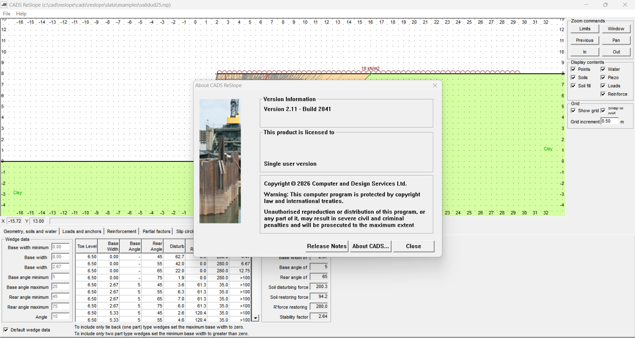The height and width of the screenshot is (338, 635).
Task: Toggle the Points display checkbox
Action: tap(573, 69)
